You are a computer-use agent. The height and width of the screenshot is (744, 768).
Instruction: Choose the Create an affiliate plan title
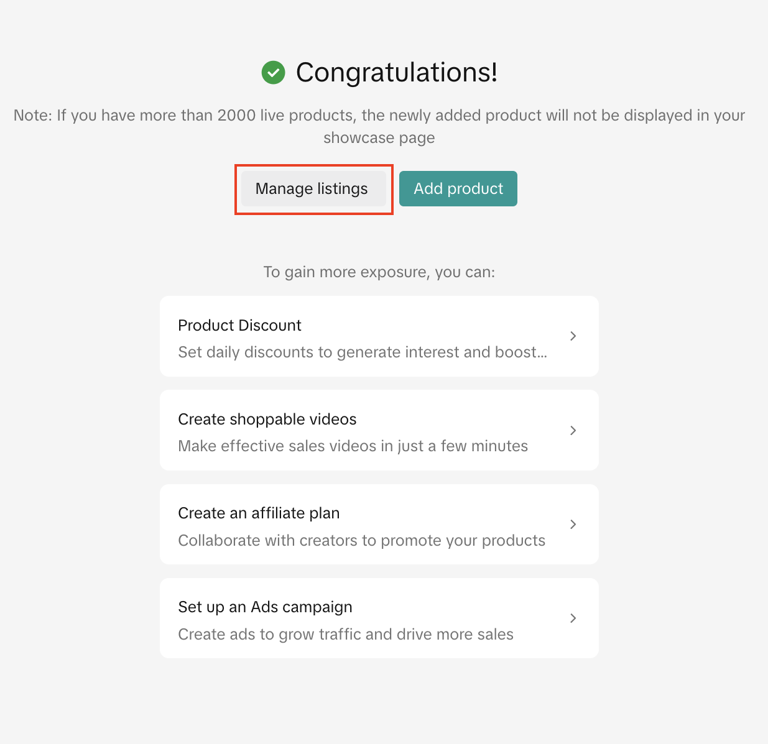point(259,513)
